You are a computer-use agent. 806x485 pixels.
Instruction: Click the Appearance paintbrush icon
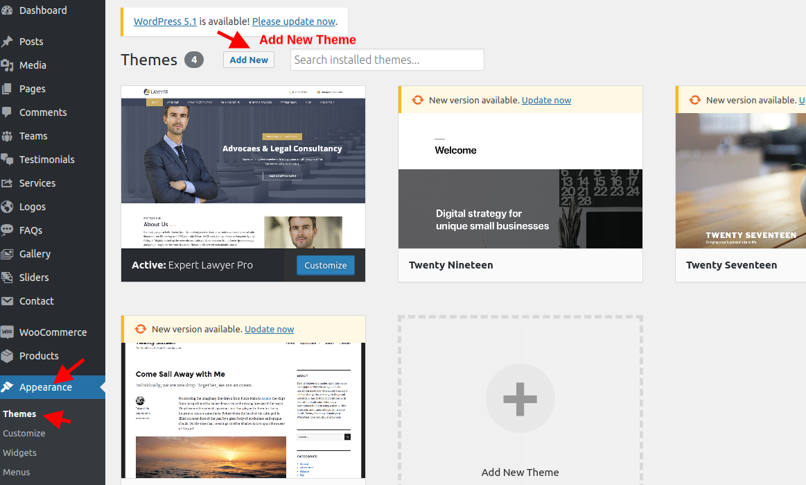pos(7,387)
